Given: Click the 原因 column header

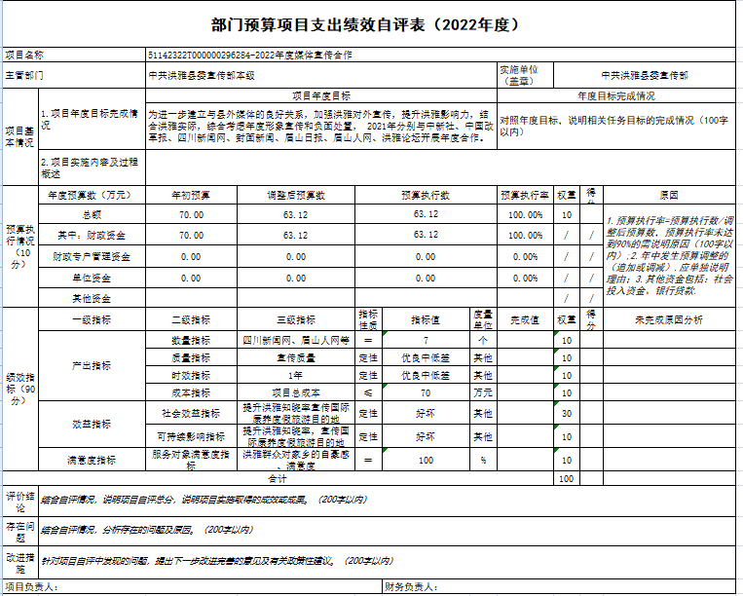Looking at the screenshot, I should 669,195.
